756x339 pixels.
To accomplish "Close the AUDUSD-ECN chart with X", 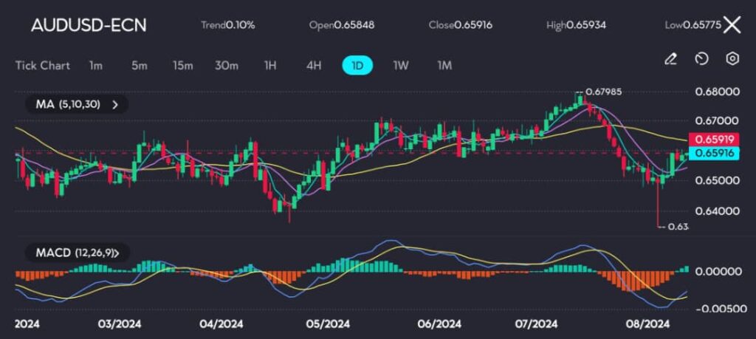I will 732,25.
